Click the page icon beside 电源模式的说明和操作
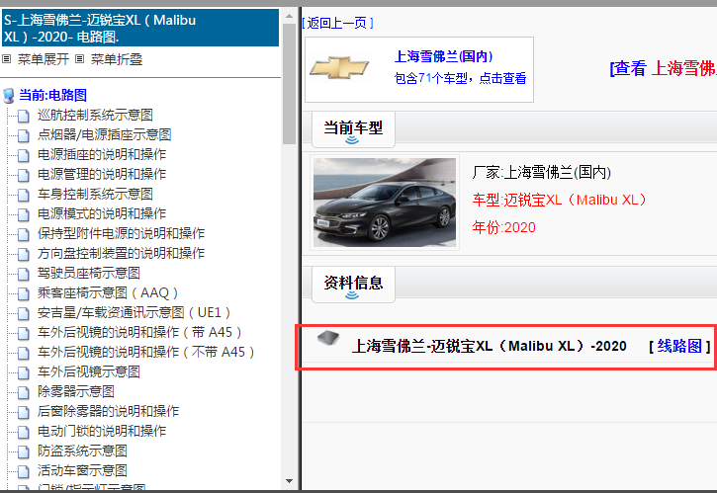 point(24,214)
